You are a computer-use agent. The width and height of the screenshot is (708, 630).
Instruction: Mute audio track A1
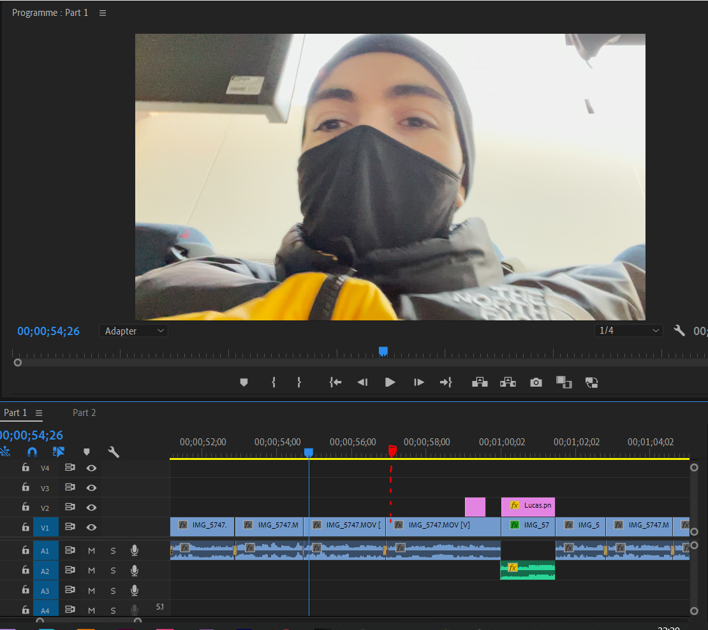point(91,550)
